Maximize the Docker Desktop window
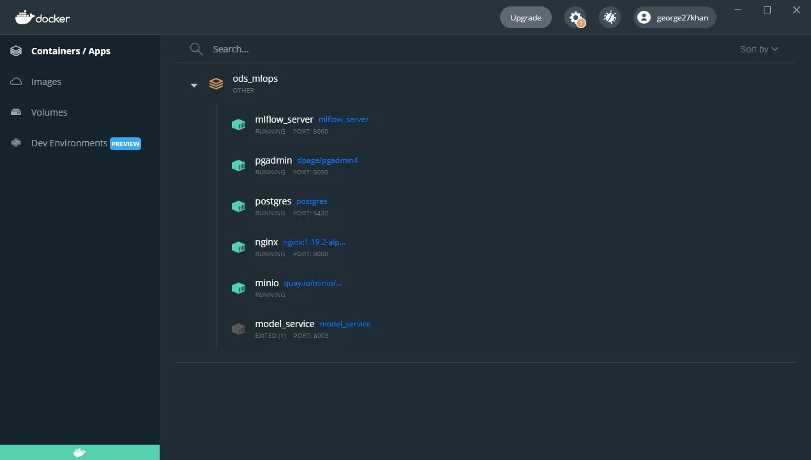Screen dimensions: 811x460 coord(768,10)
